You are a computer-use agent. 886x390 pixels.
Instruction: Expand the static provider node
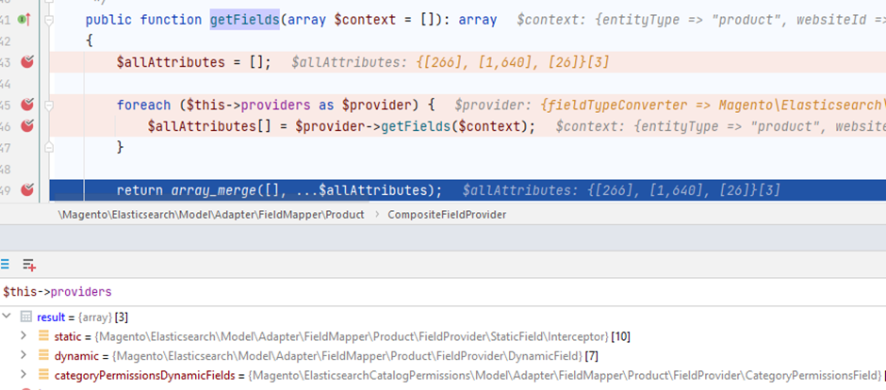24,336
